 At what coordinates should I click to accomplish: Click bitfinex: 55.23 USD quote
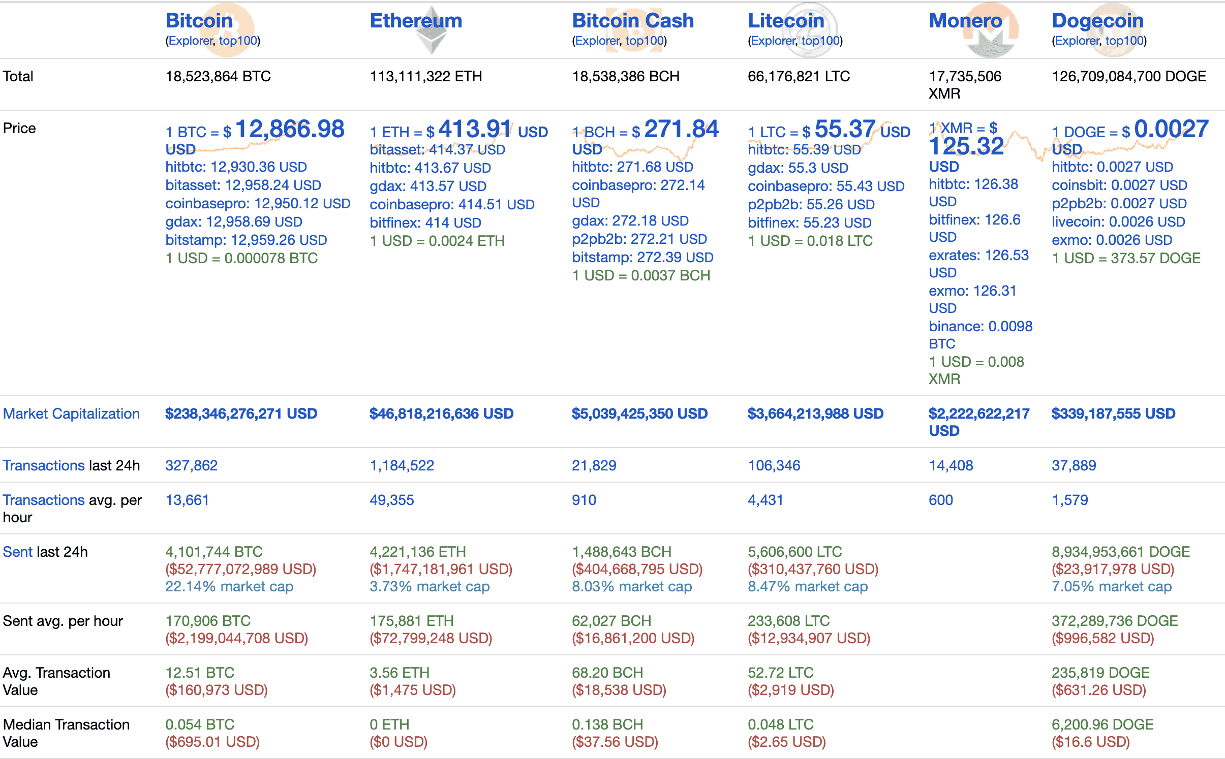[x=810, y=223]
